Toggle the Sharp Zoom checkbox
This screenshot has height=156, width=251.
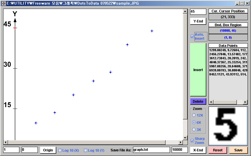[192, 141]
